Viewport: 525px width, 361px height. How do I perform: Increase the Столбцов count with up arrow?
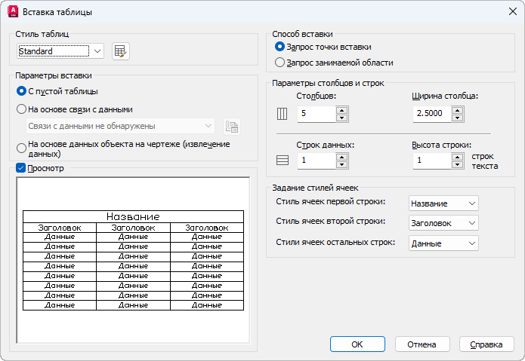pyautogui.click(x=341, y=110)
